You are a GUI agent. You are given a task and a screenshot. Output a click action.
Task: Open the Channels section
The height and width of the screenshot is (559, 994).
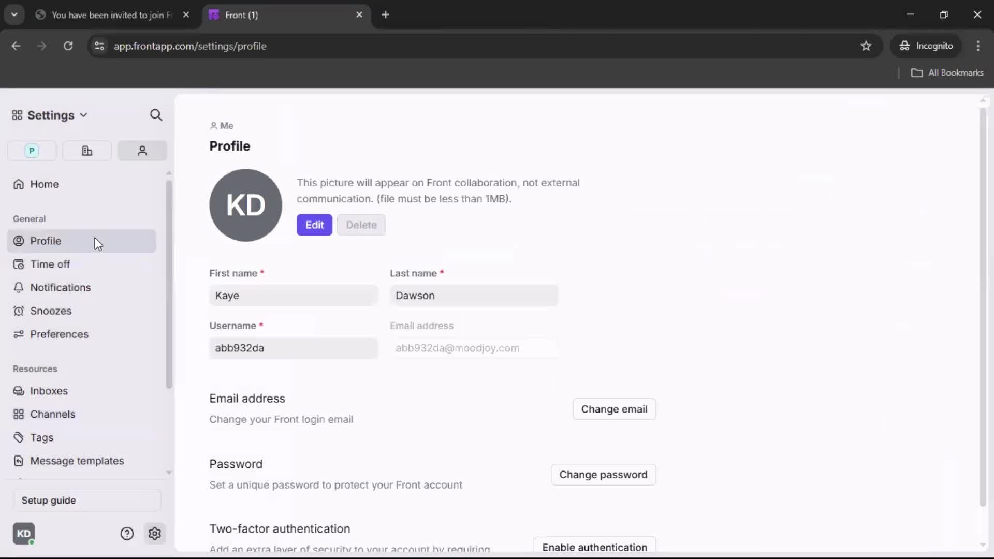click(x=52, y=414)
